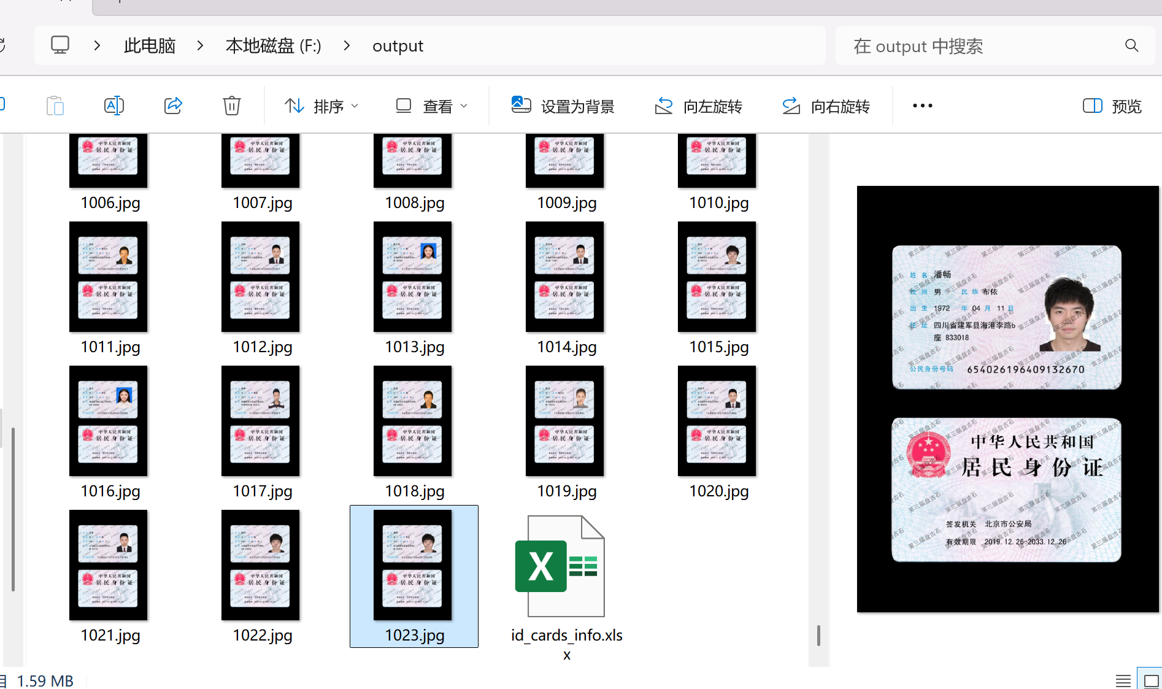Screen dimensions: 1162x689
Task: Select output breadcrumb
Action: coord(398,46)
